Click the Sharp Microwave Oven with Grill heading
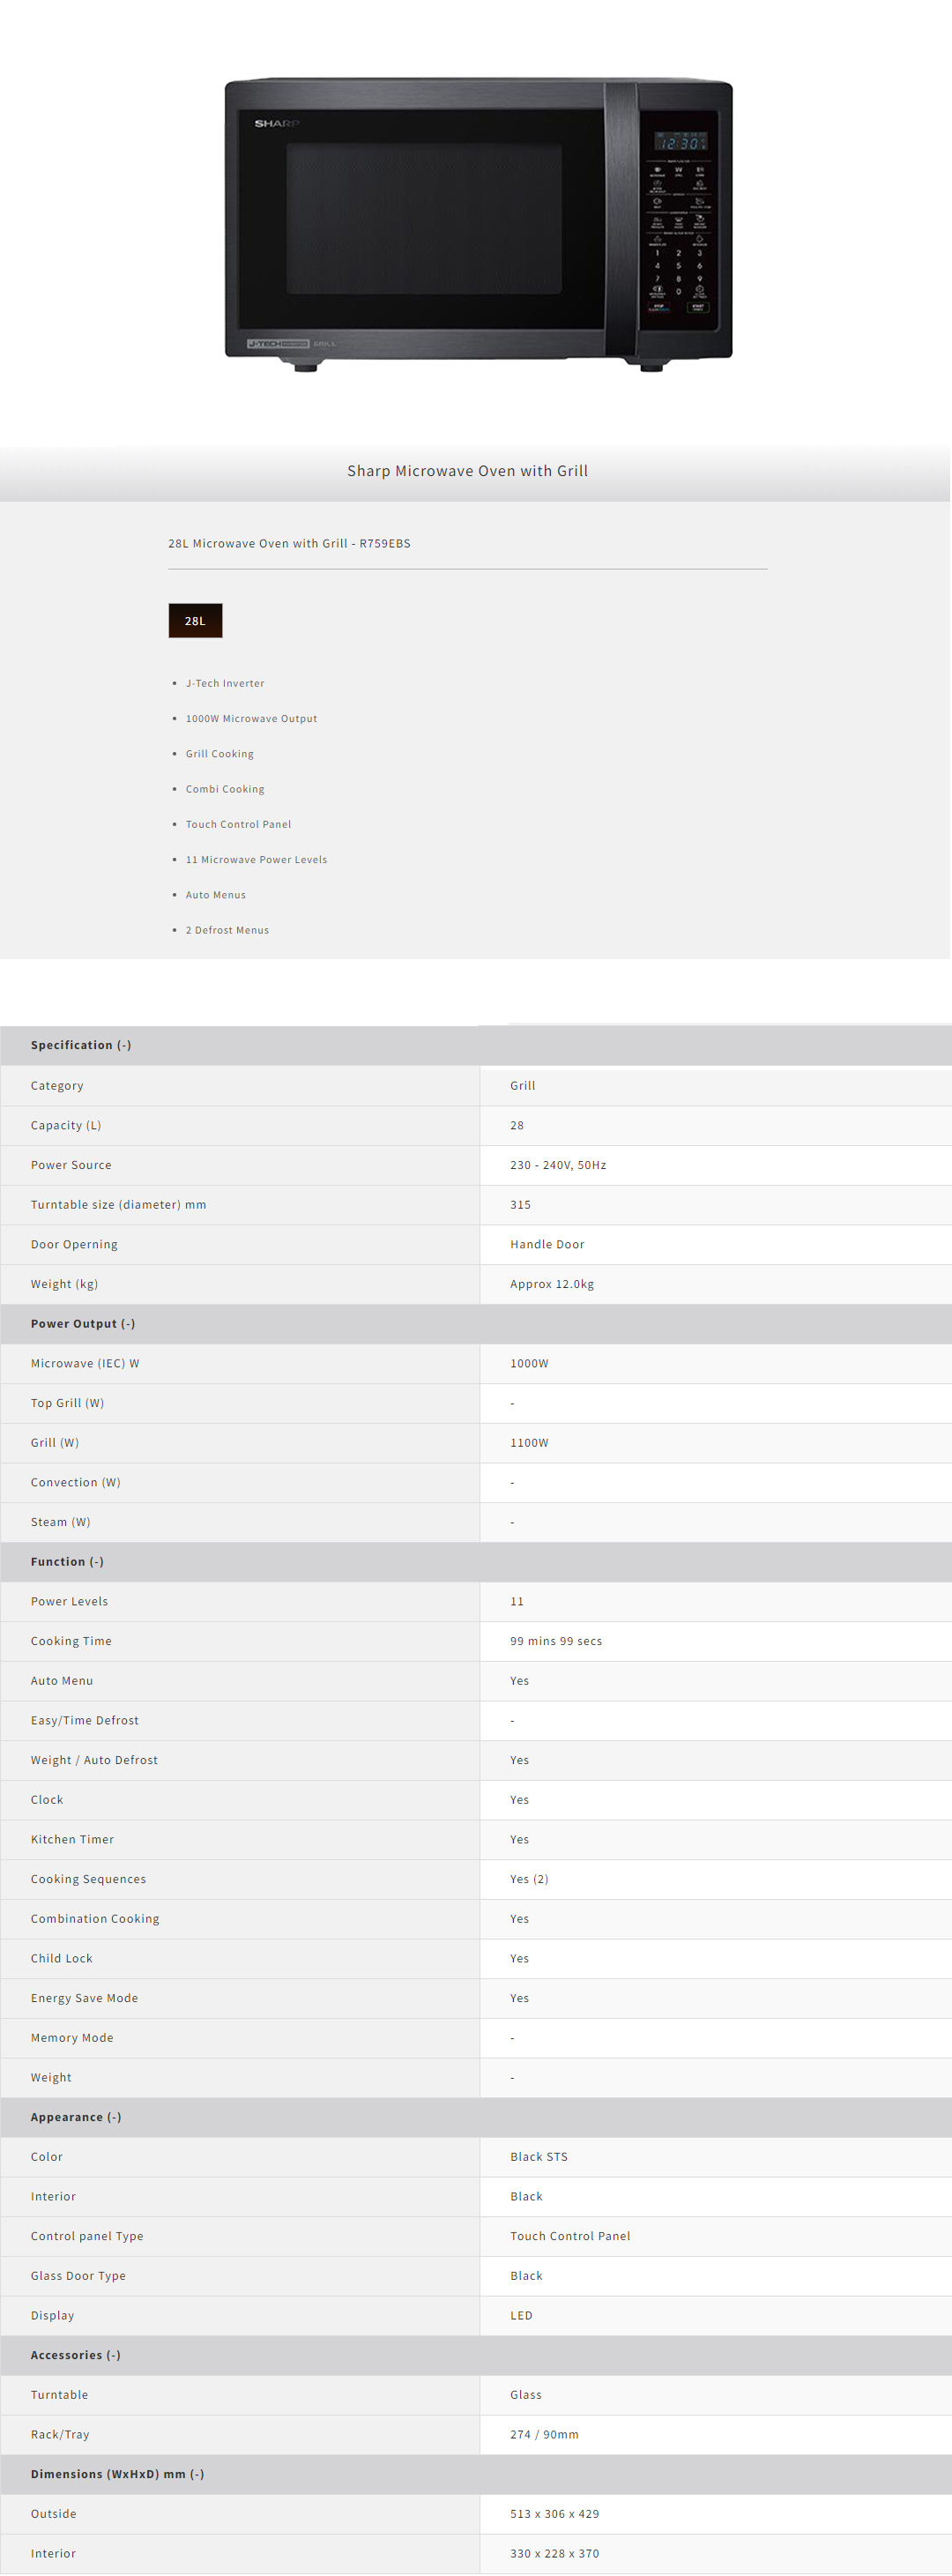This screenshot has width=952, height=2576. coord(467,471)
